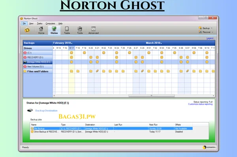Click the Destination column header
Image resolution: width=237 pixels, height=157 pixels.
click(98, 125)
